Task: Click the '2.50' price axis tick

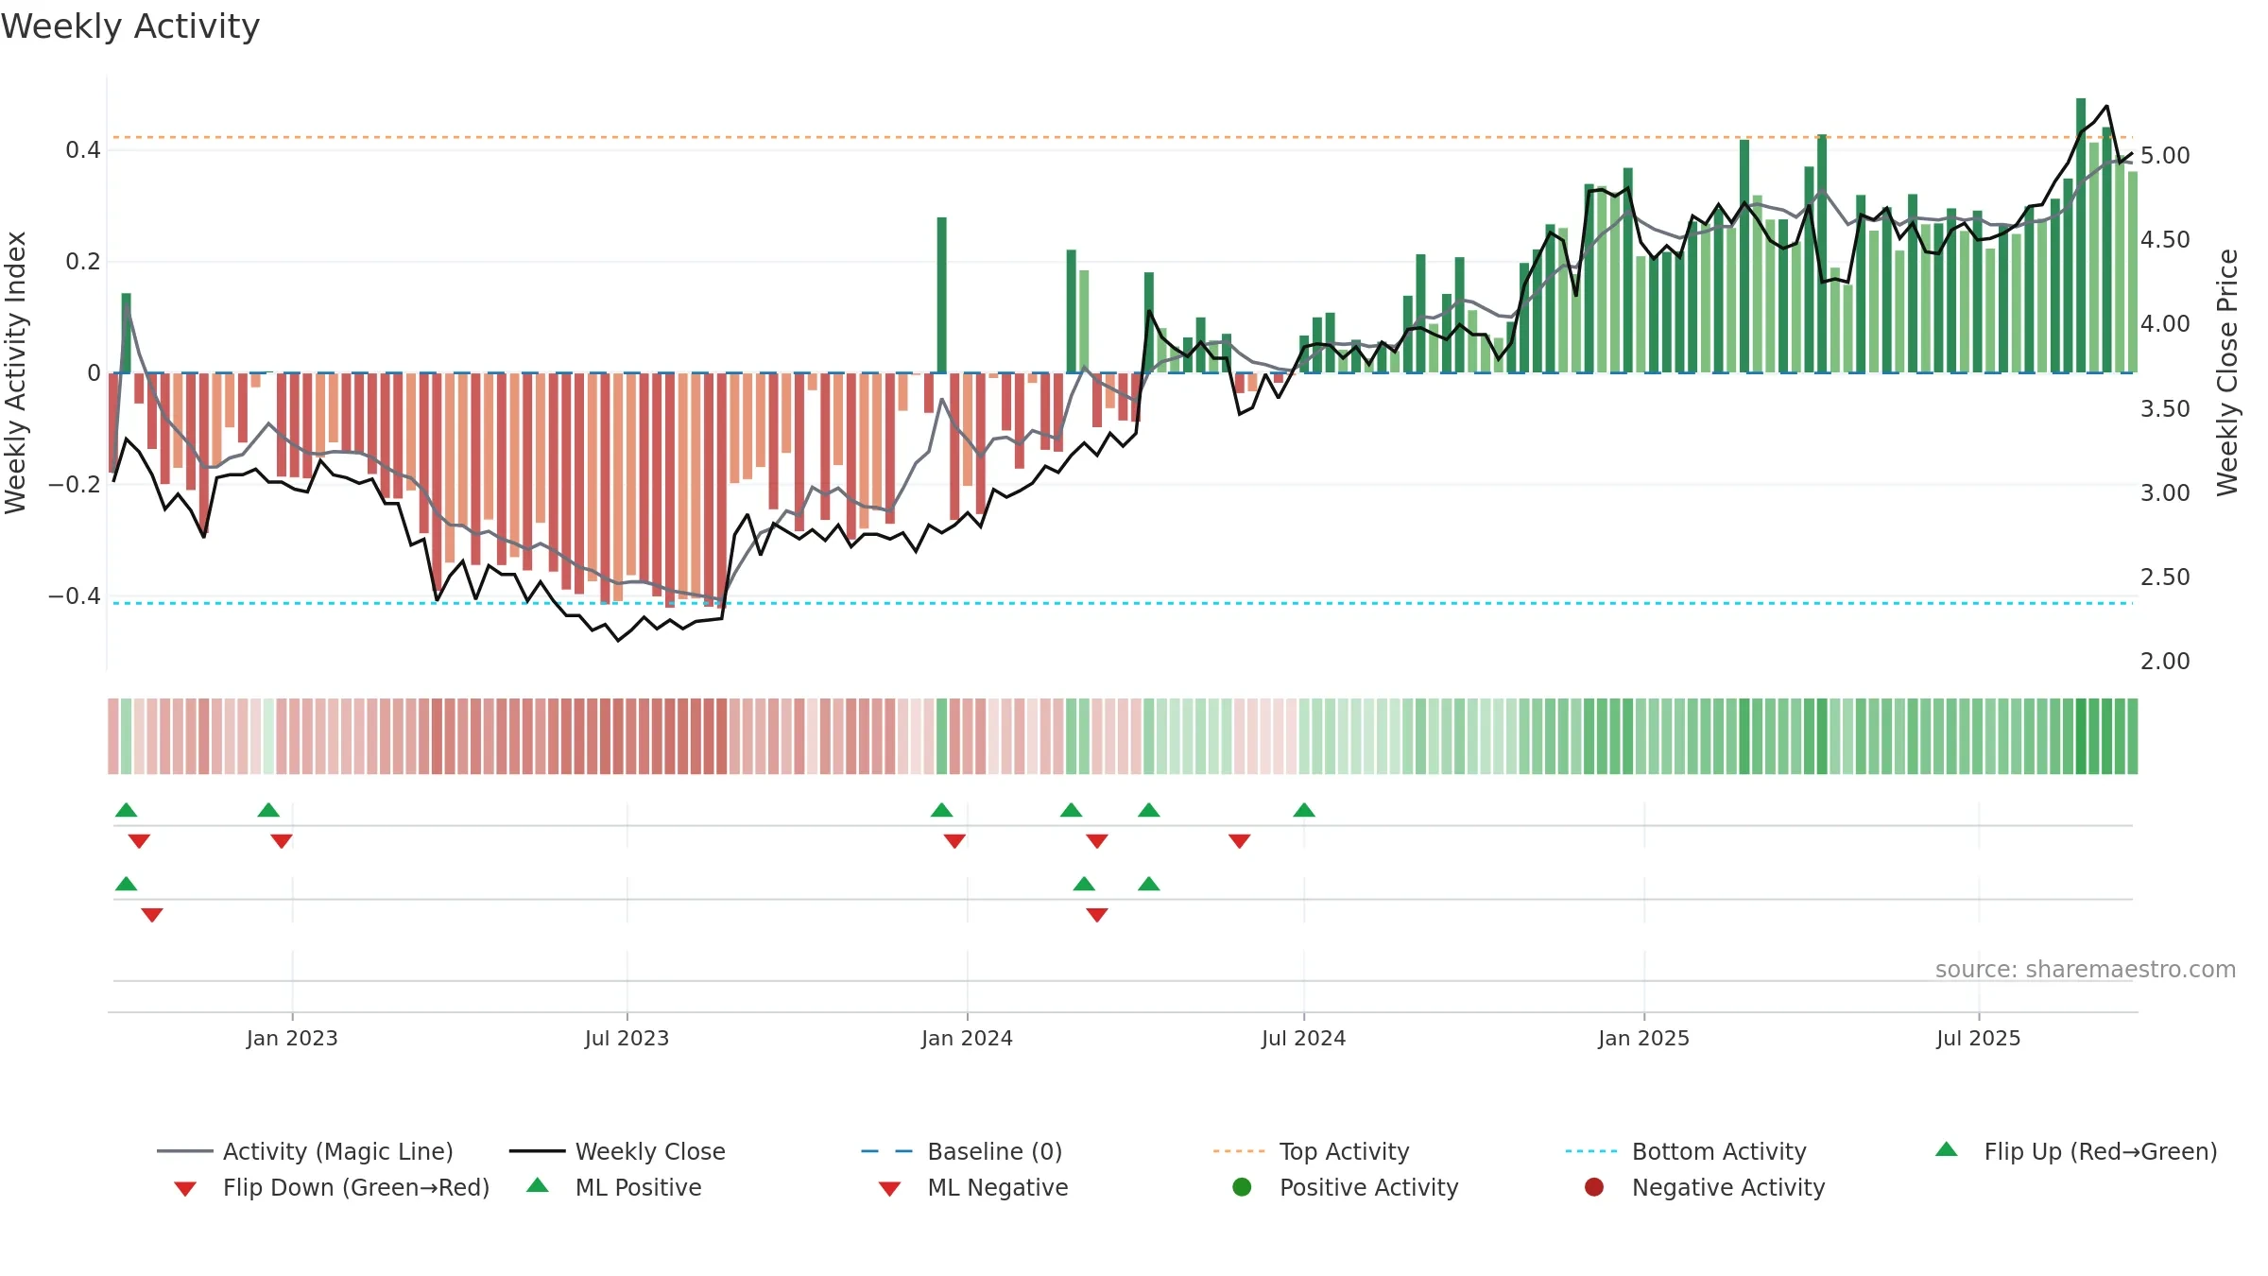Action: point(2165,578)
